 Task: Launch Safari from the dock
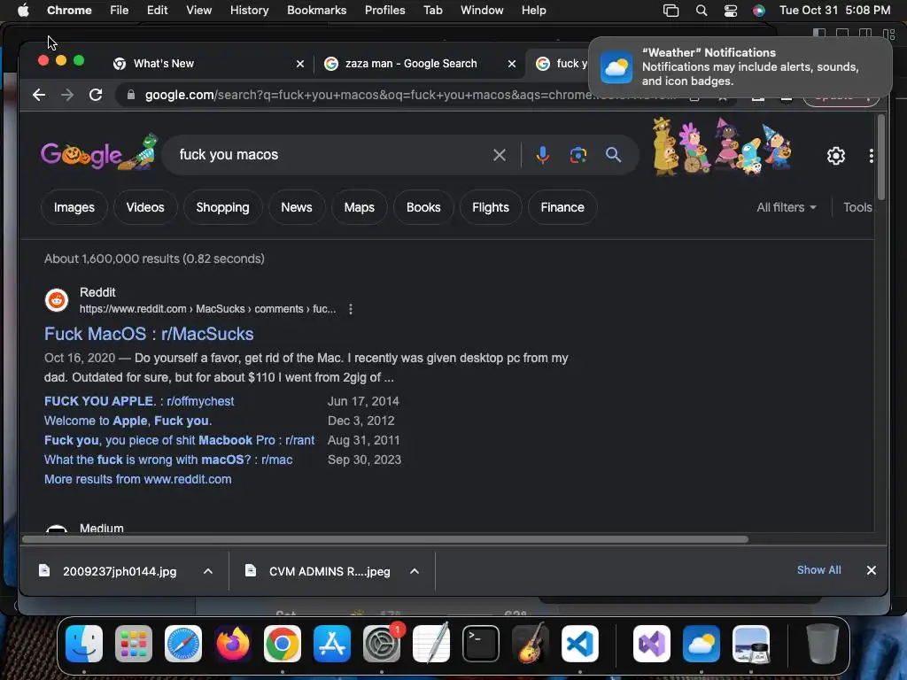183,644
